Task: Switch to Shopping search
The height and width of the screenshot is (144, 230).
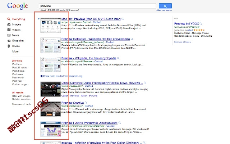Action: [18, 41]
